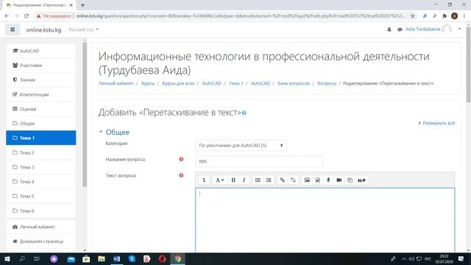Insert H5P content button
Viewport: 471px width, 265px height.
coord(361,180)
